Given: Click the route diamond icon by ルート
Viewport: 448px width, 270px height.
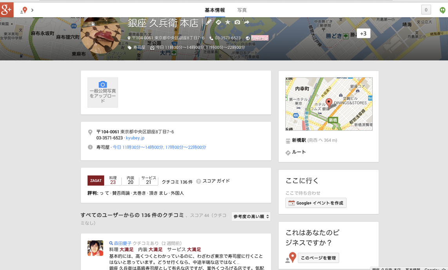Looking at the screenshot, I should pos(288,153).
